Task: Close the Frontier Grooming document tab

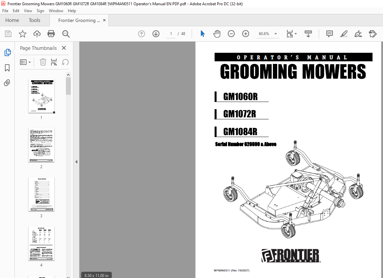Action: pos(104,20)
